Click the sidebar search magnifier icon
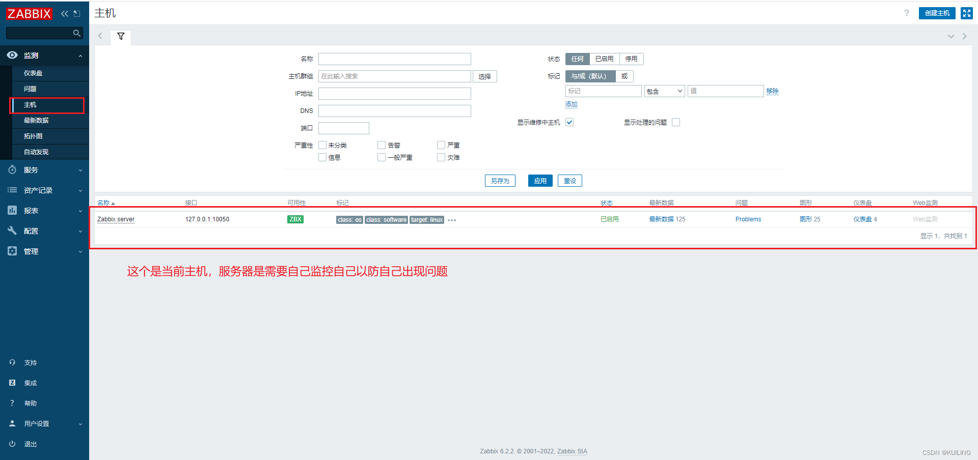Viewport: 978px width, 460px height. [77, 33]
